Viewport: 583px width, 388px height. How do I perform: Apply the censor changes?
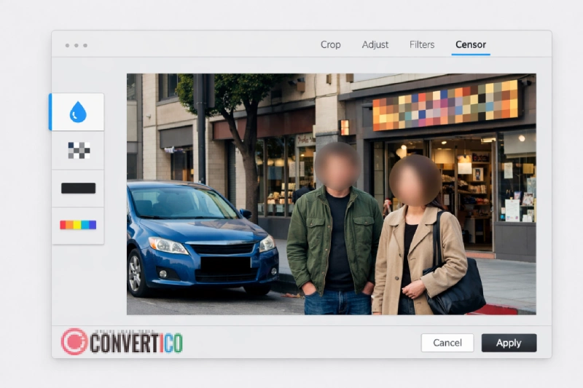click(x=509, y=343)
